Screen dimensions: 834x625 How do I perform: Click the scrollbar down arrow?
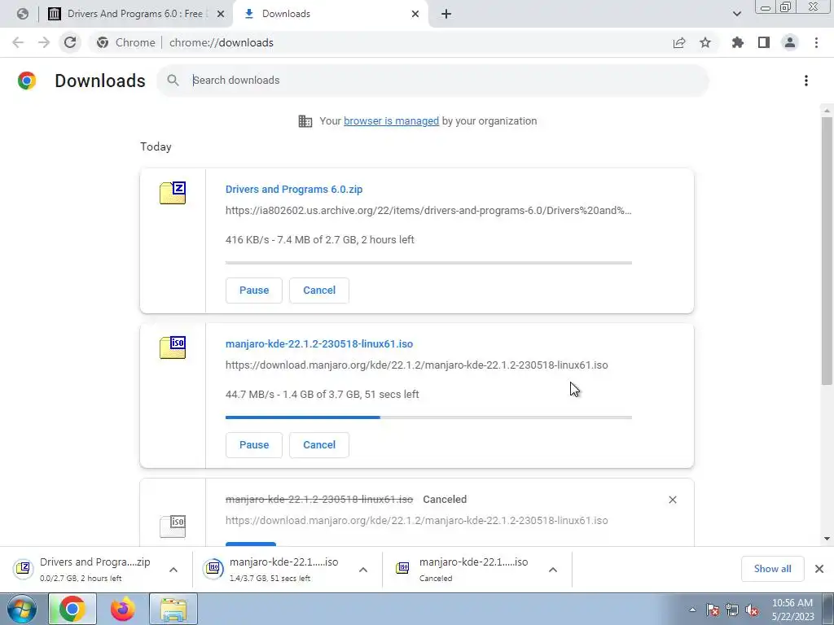click(827, 539)
